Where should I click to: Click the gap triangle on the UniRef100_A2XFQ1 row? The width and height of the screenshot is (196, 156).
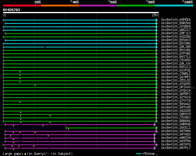click(20, 71)
